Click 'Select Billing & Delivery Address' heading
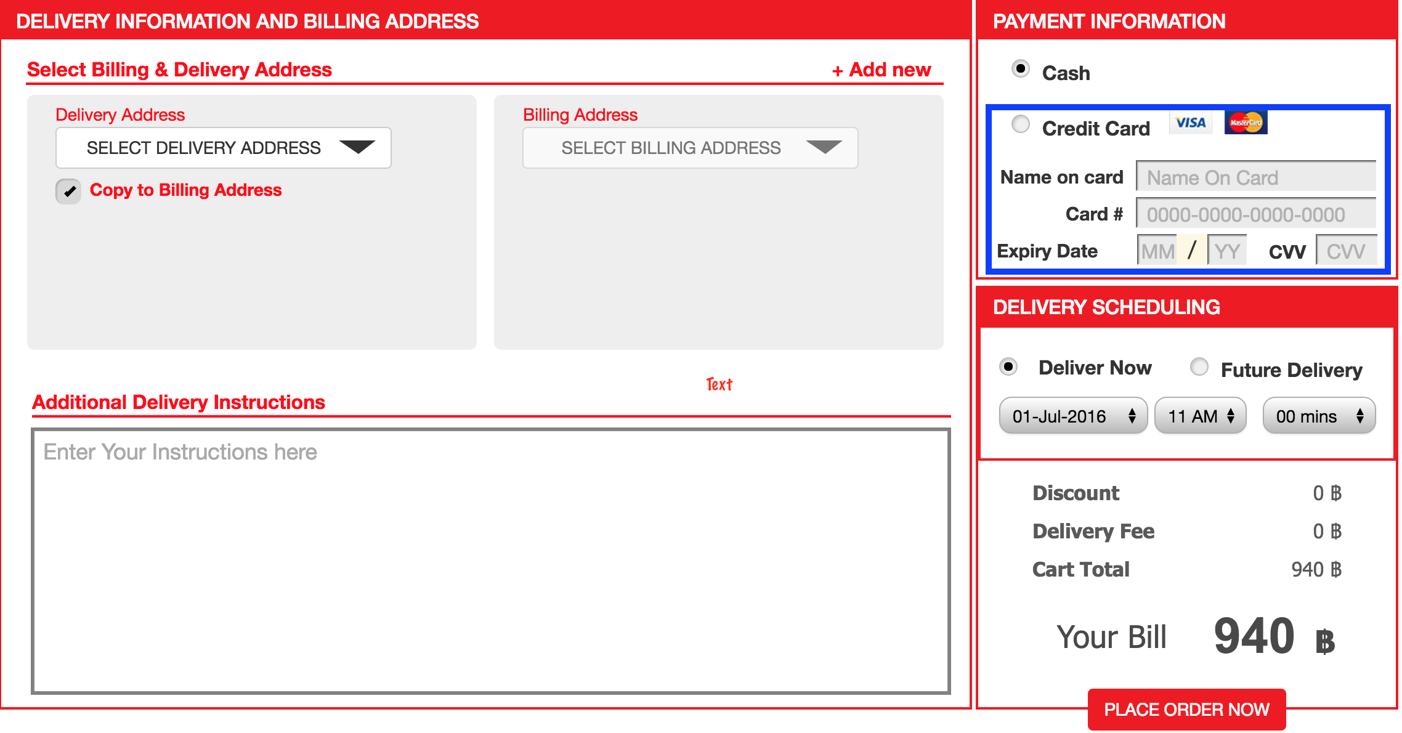This screenshot has width=1402, height=733. [x=179, y=70]
